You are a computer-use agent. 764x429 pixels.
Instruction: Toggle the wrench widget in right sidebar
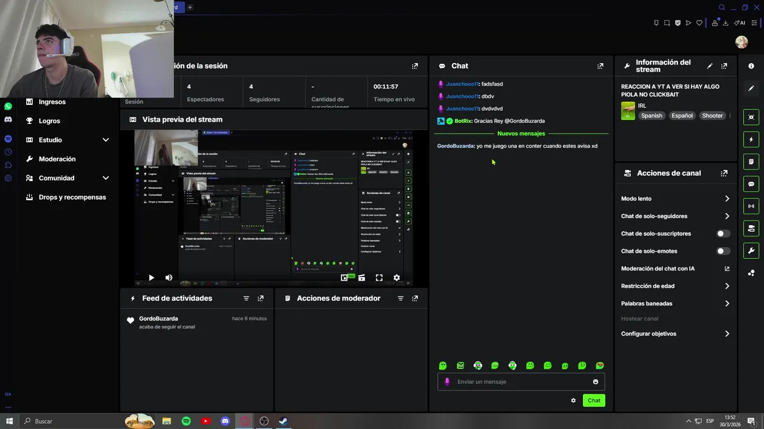751,250
